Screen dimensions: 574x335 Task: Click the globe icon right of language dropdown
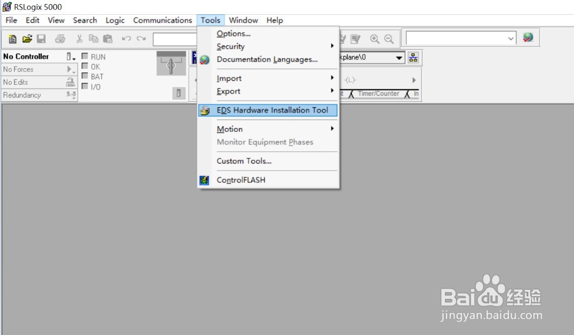pyautogui.click(x=528, y=37)
